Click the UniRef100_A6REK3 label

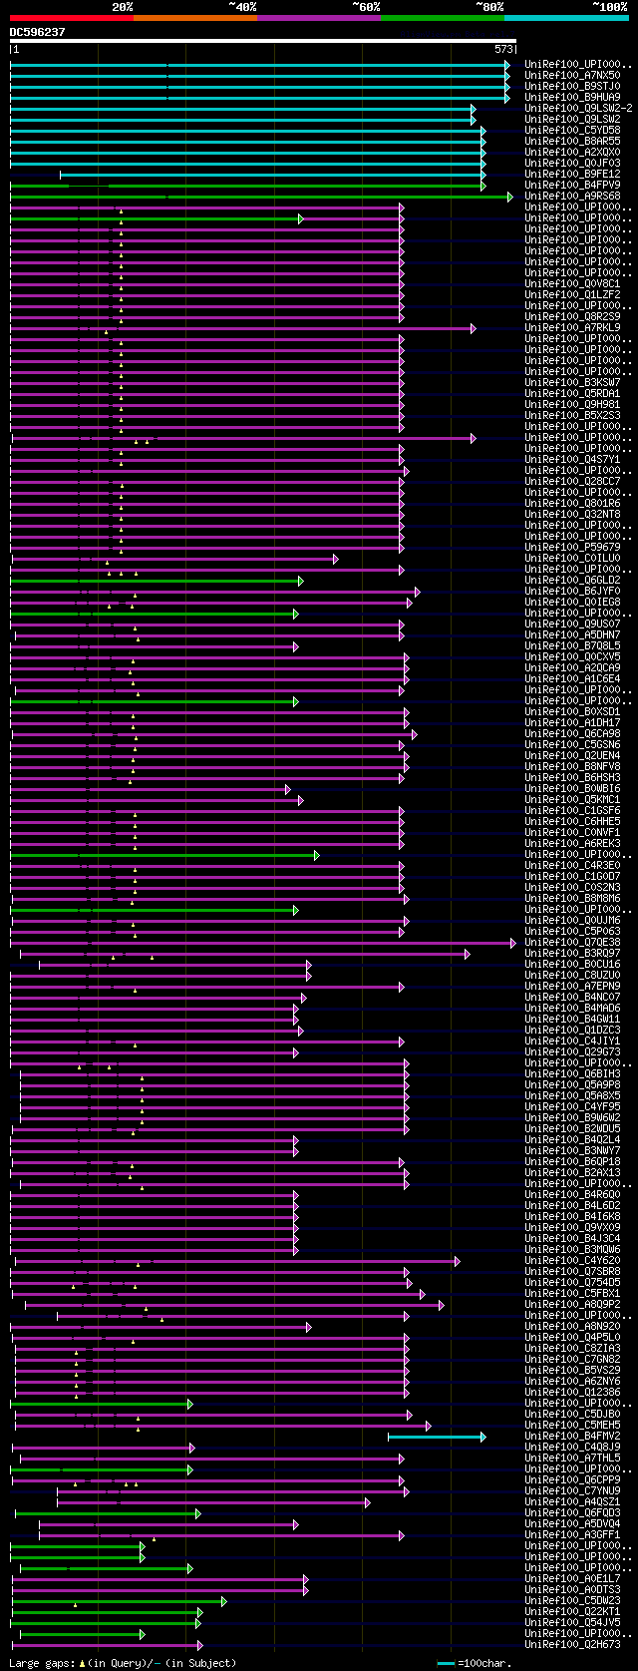pos(572,844)
